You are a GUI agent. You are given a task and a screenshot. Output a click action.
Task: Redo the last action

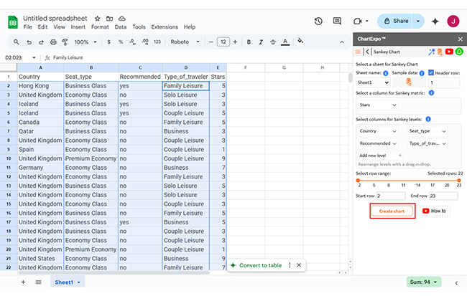[x=41, y=42]
